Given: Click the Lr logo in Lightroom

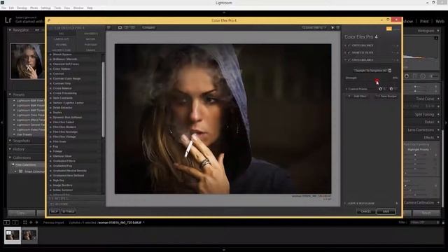Looking at the screenshot, I should 8,20.
